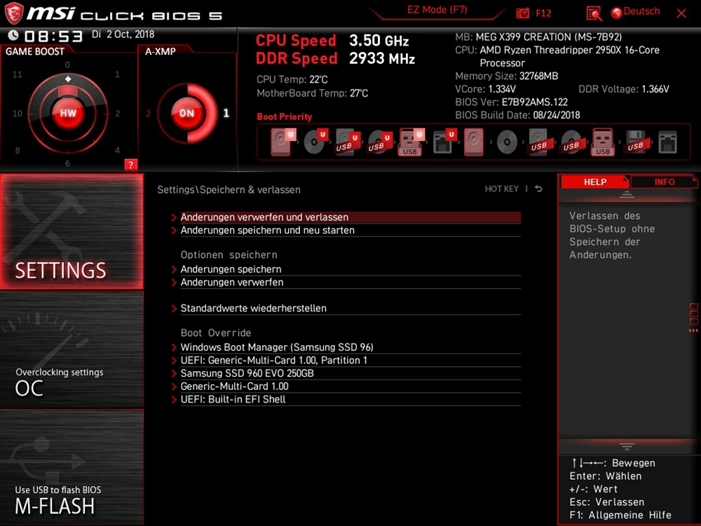Boot from Windows Boot Manager (Samsung SSD 96)

point(350,346)
